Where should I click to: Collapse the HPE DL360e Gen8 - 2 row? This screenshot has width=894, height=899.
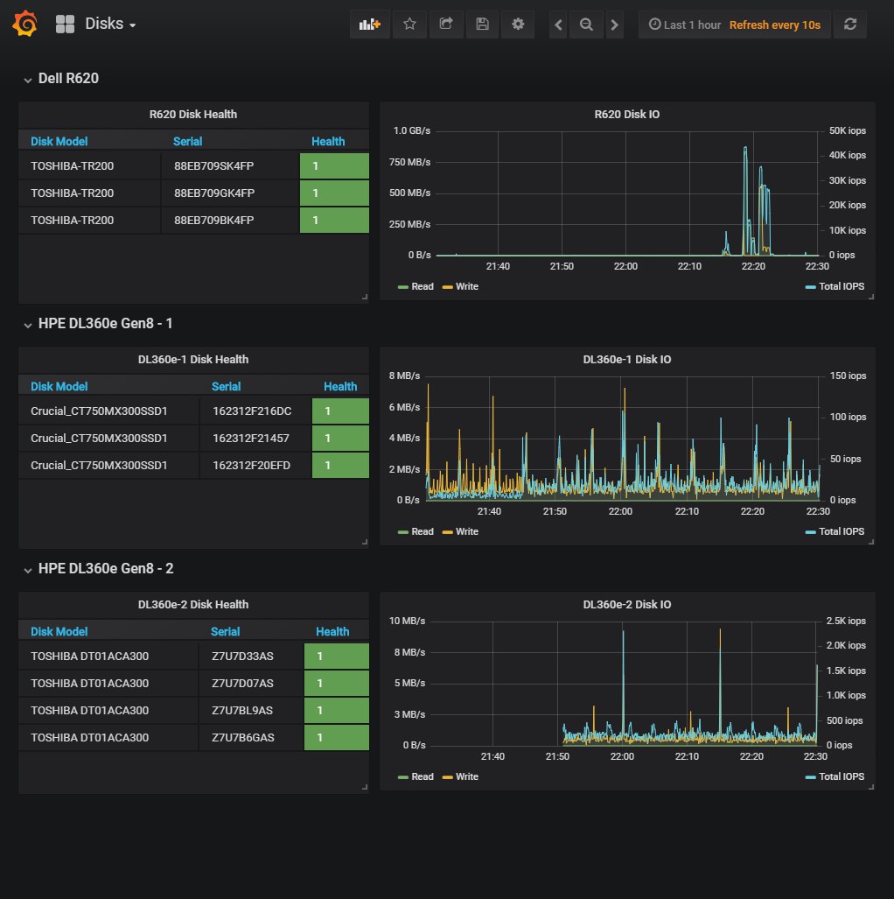tap(99, 569)
